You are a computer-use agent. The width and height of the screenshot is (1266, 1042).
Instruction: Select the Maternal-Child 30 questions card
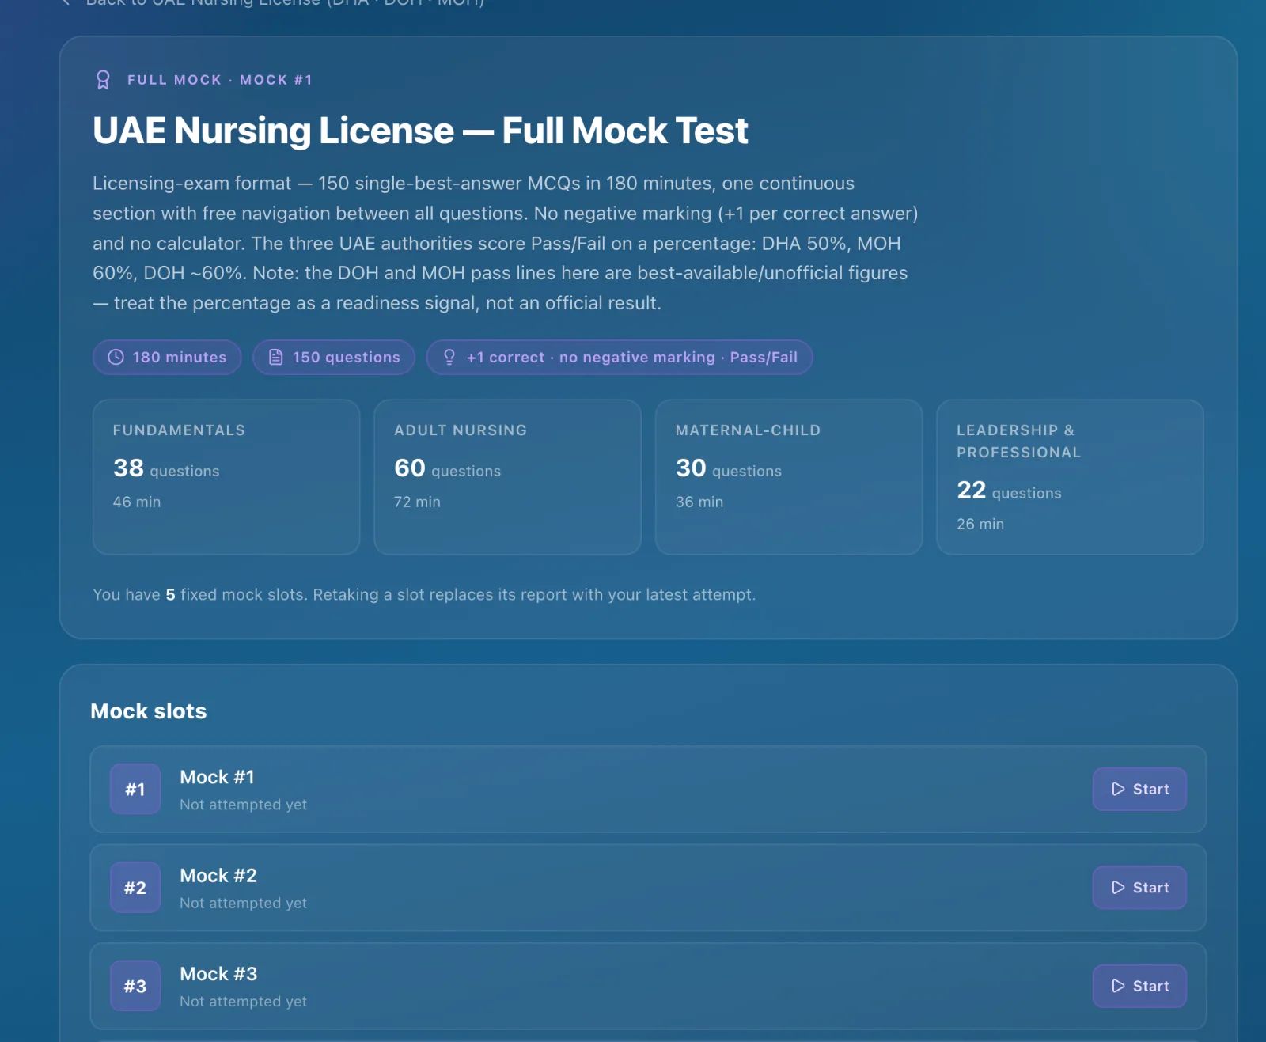click(789, 477)
